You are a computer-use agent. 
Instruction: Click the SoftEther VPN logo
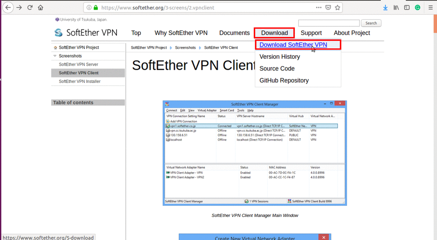[x=86, y=33]
